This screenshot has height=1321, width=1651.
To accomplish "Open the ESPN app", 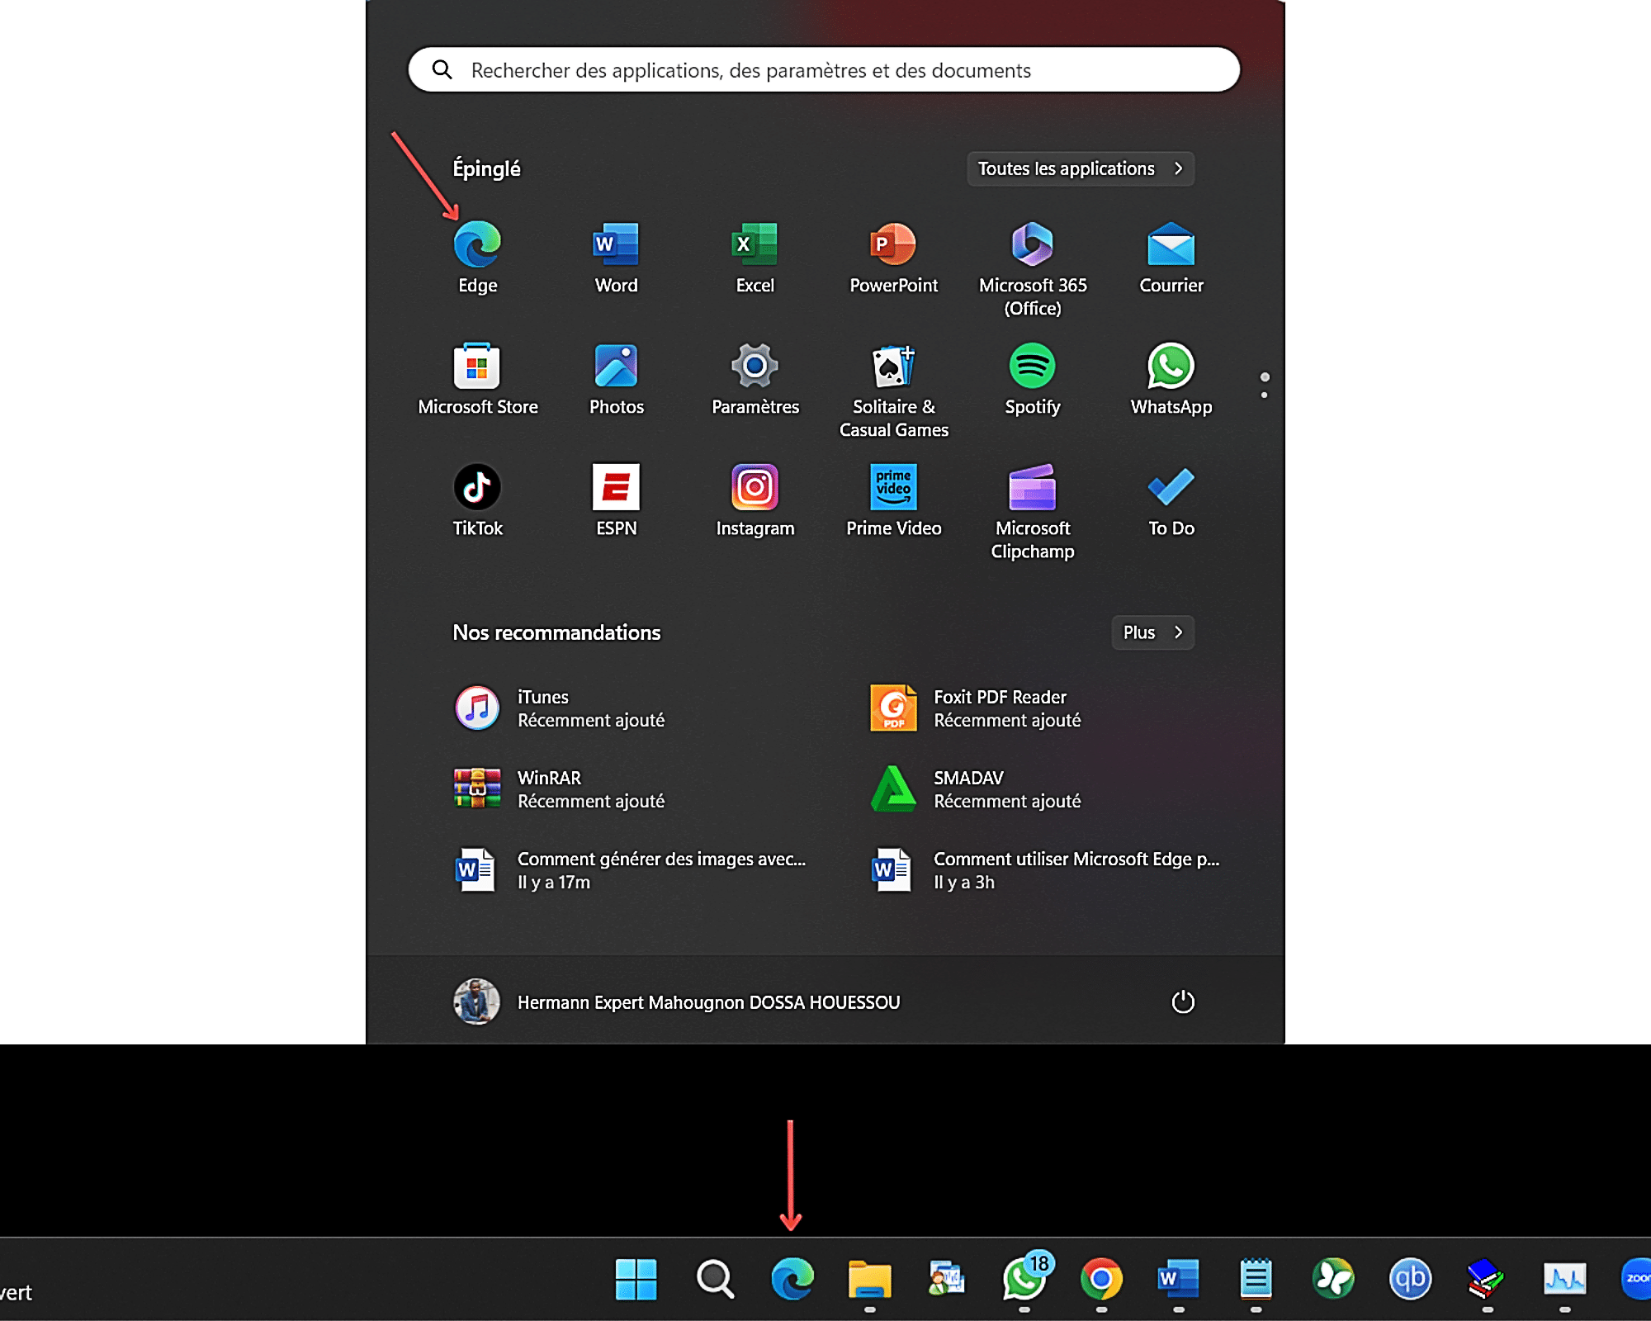I will click(x=616, y=500).
